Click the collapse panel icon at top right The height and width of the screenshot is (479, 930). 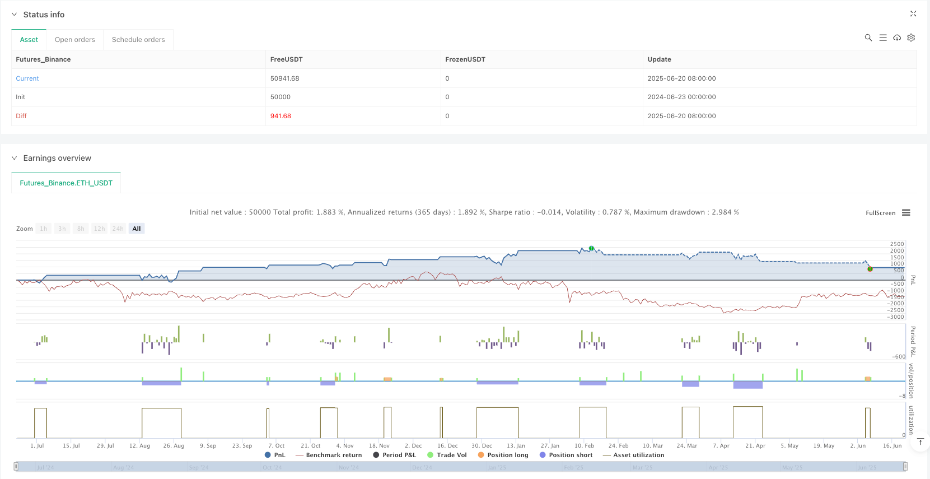tap(913, 14)
